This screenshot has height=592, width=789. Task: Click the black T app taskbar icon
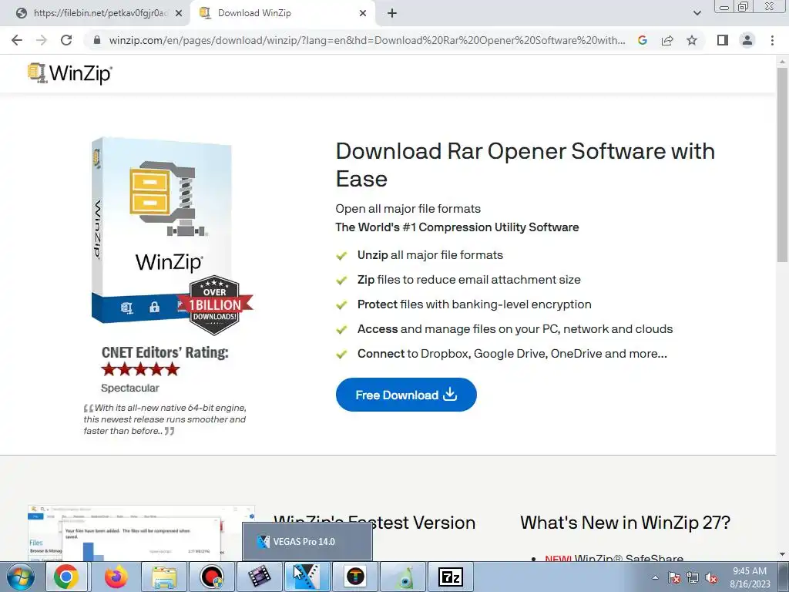355,577
